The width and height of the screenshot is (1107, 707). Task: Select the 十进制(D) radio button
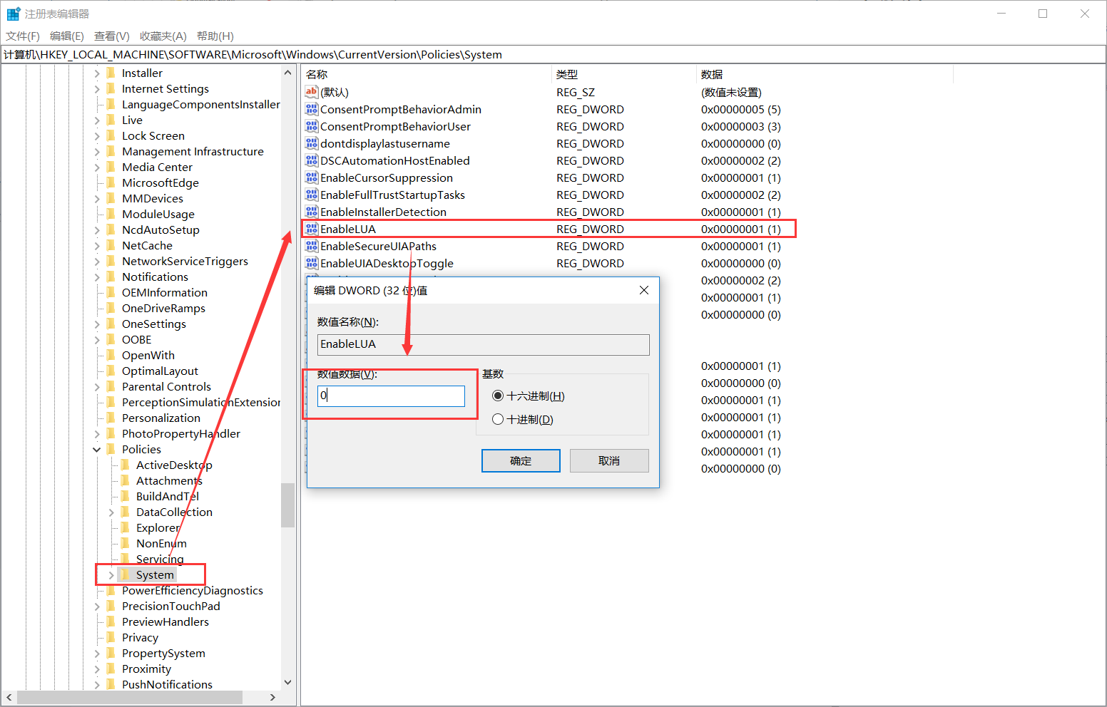pyautogui.click(x=497, y=419)
